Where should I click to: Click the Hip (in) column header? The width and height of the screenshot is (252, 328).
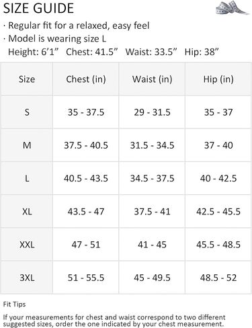pyautogui.click(x=218, y=79)
